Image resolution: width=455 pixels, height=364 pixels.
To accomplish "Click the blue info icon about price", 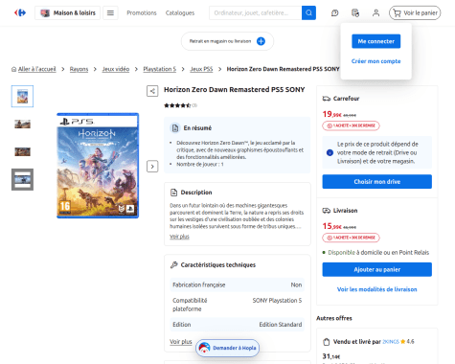I will point(330,152).
